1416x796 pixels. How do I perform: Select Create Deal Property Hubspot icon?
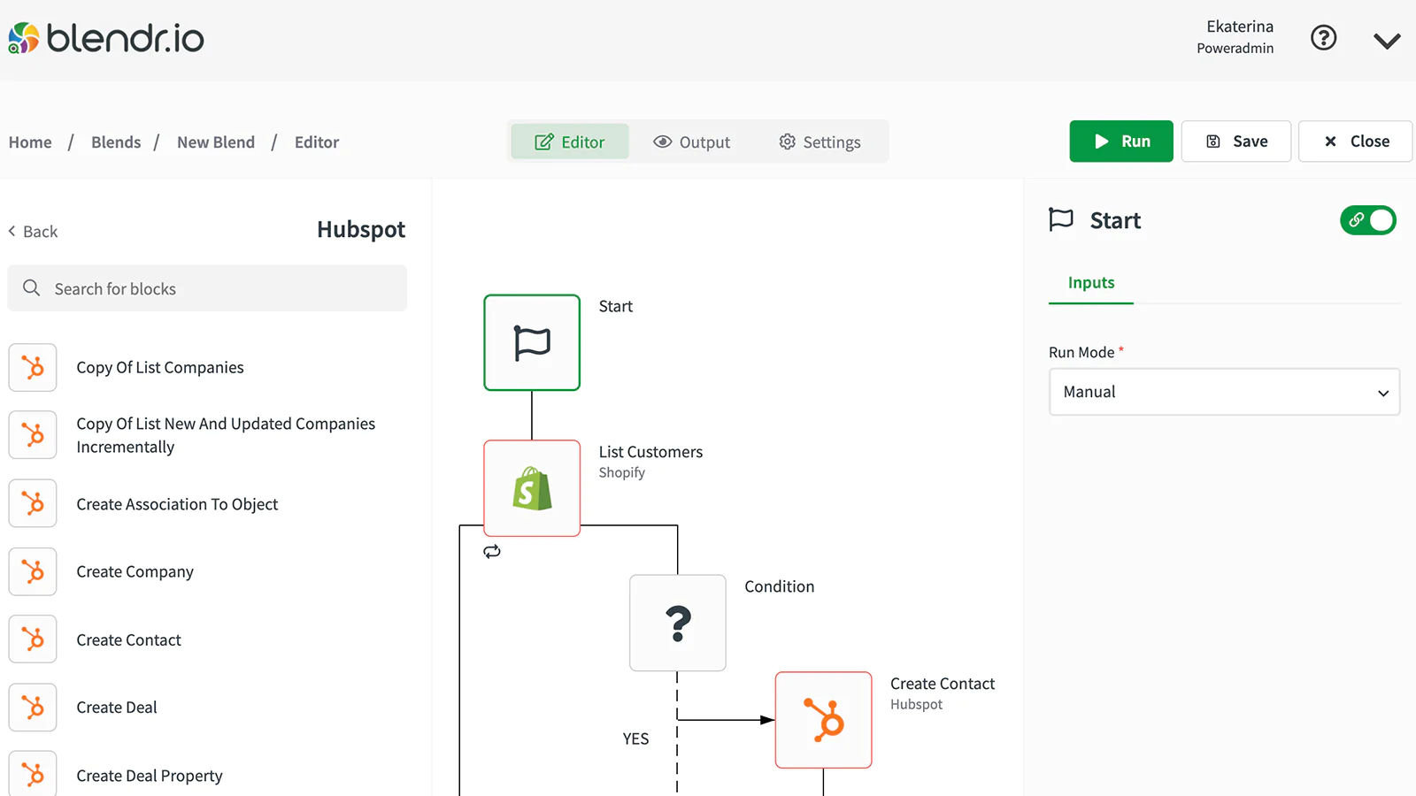33,774
